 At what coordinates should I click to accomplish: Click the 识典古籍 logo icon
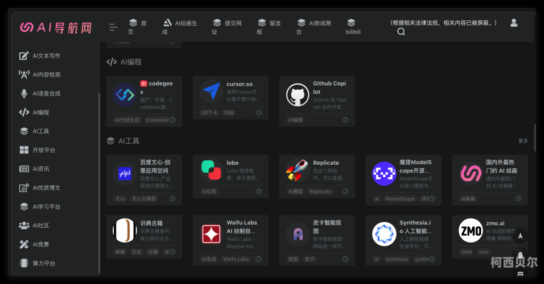pos(125,230)
